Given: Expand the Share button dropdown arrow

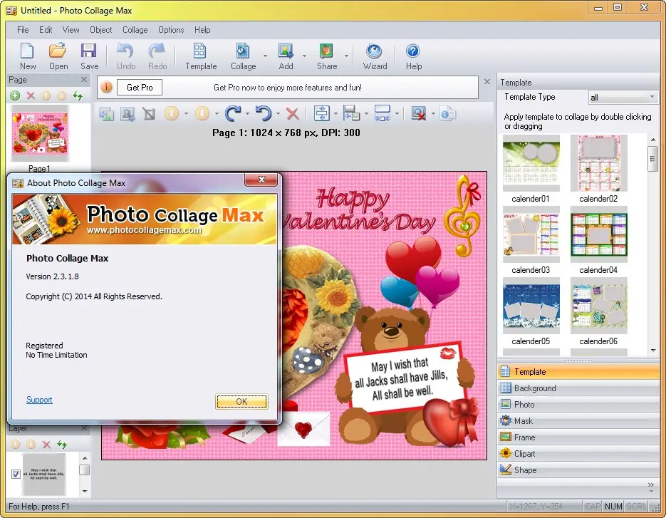Looking at the screenshot, I should click(x=347, y=56).
